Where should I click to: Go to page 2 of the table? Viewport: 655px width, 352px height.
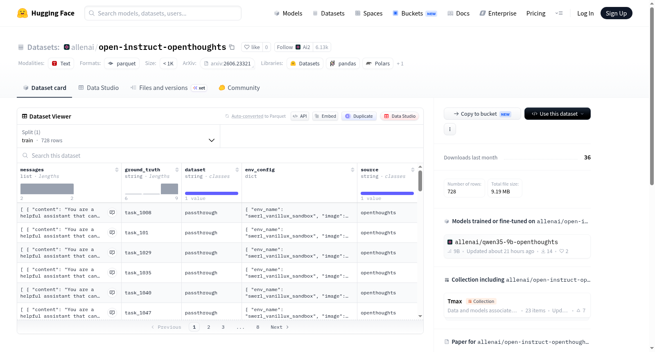[x=209, y=327]
